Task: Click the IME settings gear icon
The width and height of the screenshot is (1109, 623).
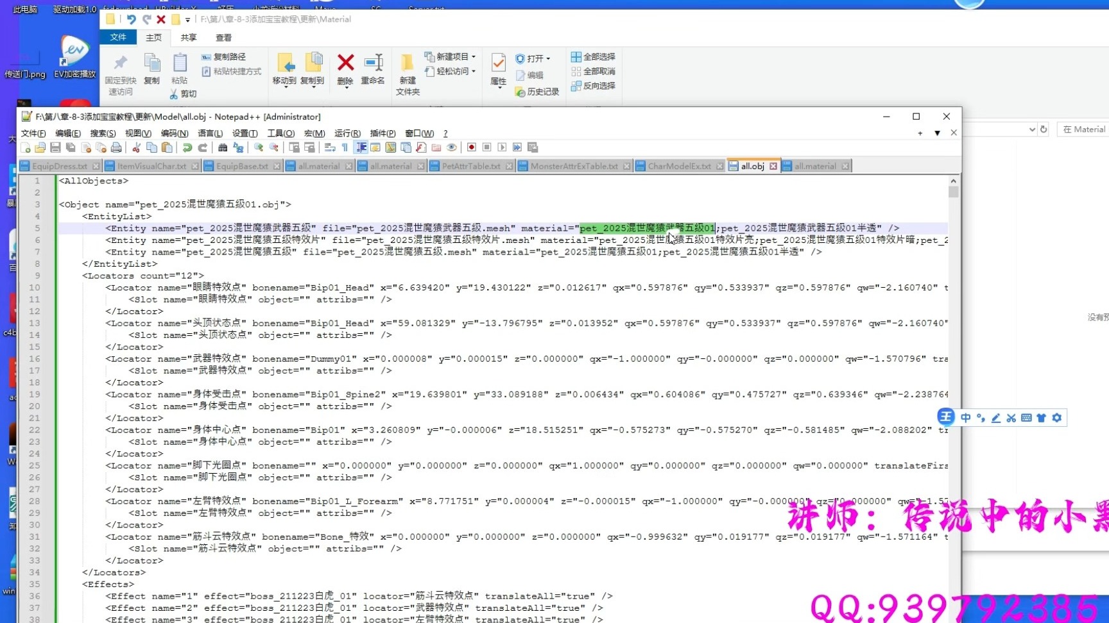Action: pos(1057,418)
